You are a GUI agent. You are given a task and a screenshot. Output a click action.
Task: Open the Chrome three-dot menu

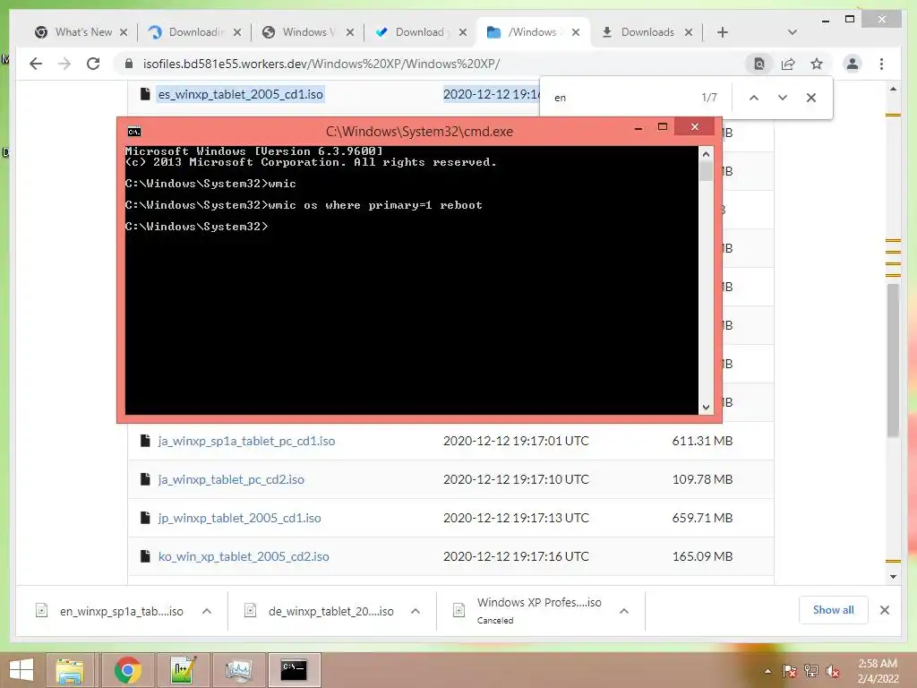[881, 64]
